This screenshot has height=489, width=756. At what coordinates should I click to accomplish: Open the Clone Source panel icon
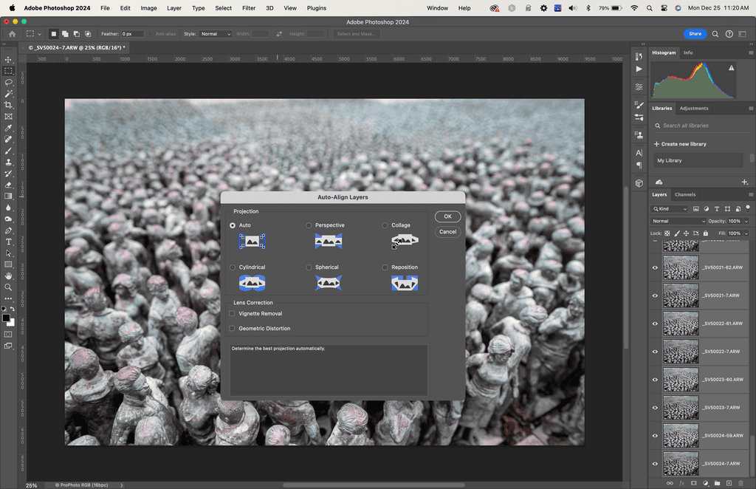639,135
